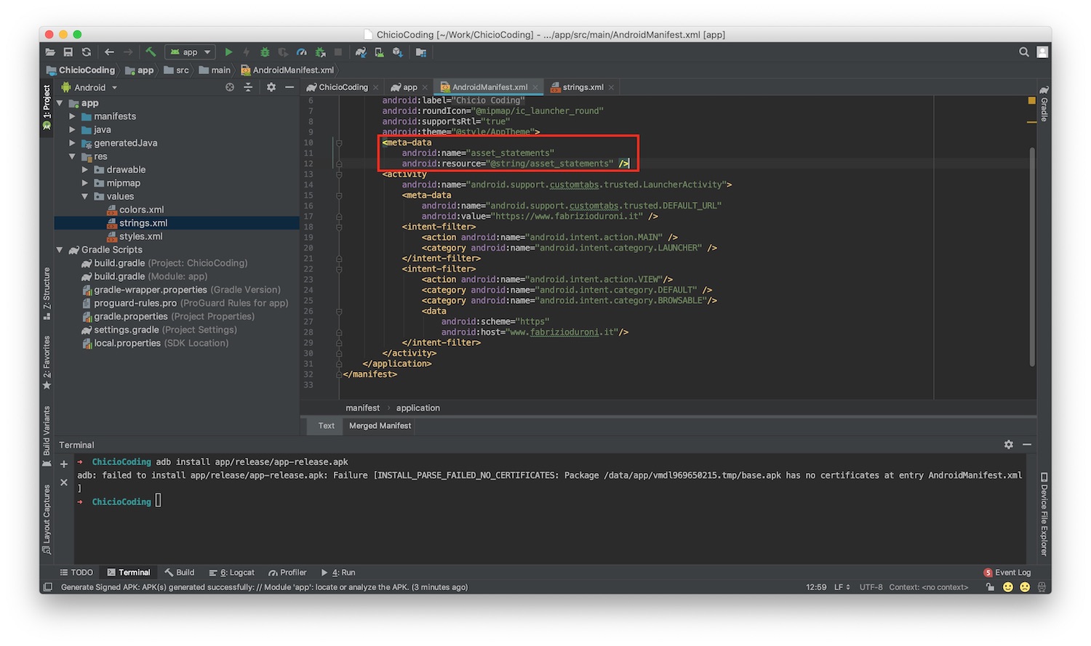Viewport: 1091px width, 646px height.
Task: Open Project Structure toolbar icon
Action: [421, 52]
